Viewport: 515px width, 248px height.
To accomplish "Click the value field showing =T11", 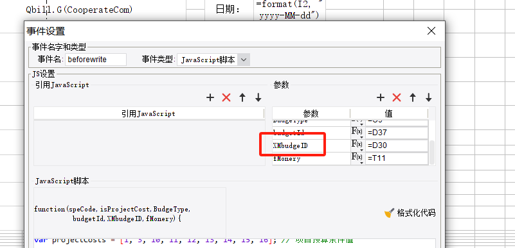I will point(397,158).
